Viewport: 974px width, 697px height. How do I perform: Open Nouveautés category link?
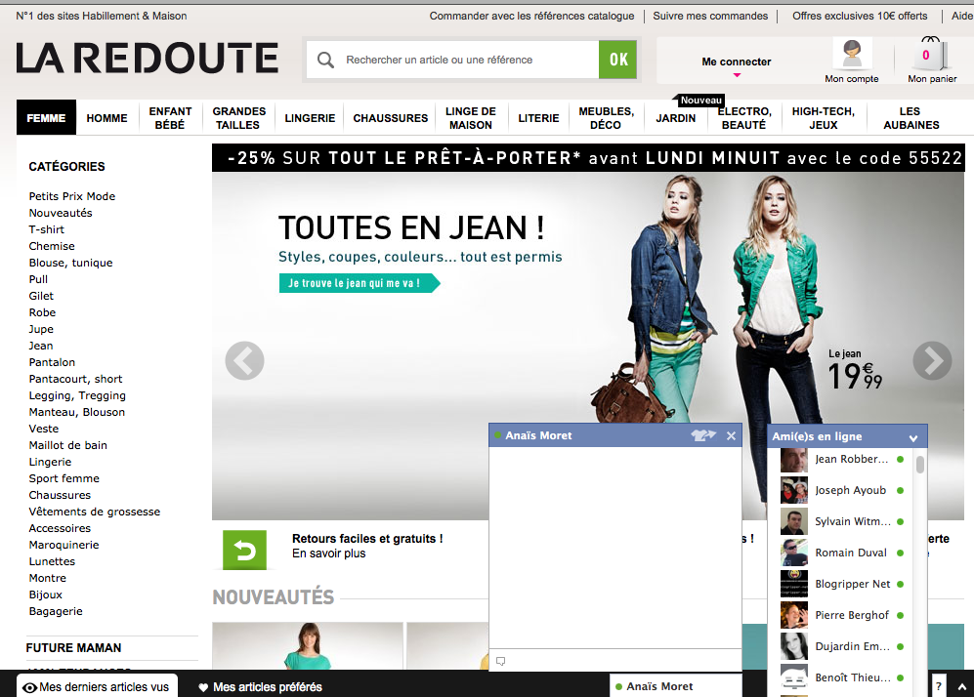(61, 213)
